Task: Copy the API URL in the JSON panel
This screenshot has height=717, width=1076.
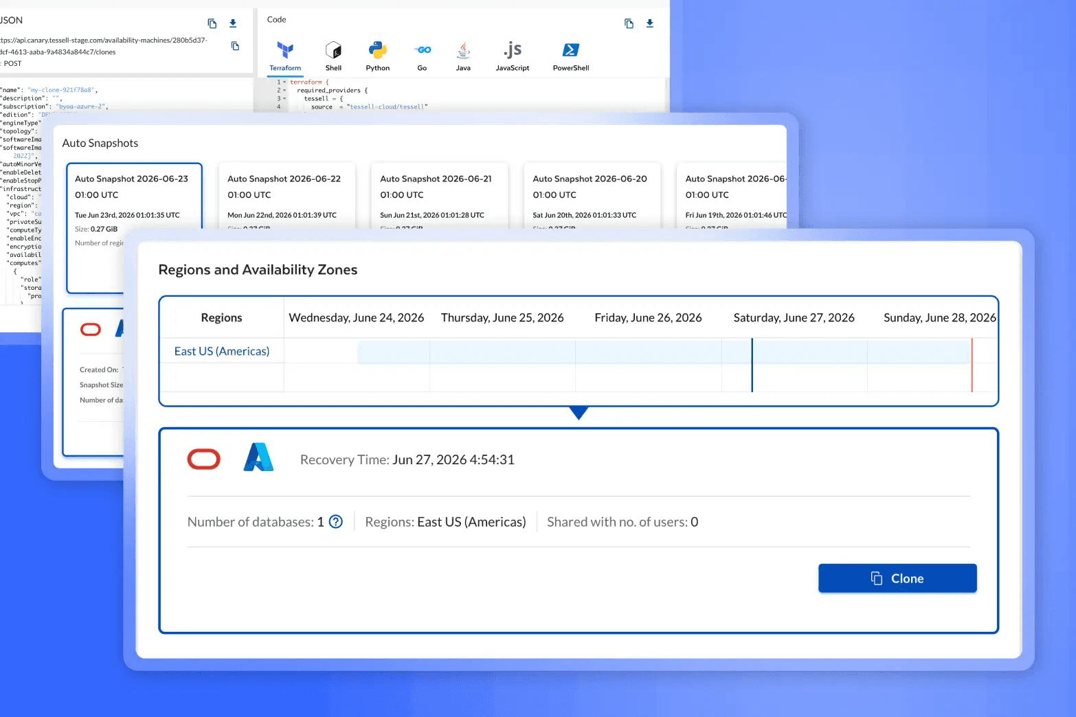Action: (x=235, y=46)
